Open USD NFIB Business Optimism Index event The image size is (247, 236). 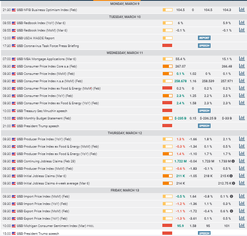[x=47, y=10]
